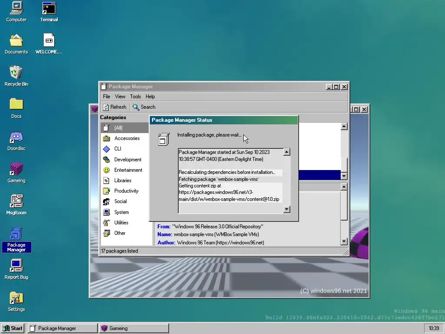Select the (All) category
The height and width of the screenshot is (334, 445).
coord(125,128)
